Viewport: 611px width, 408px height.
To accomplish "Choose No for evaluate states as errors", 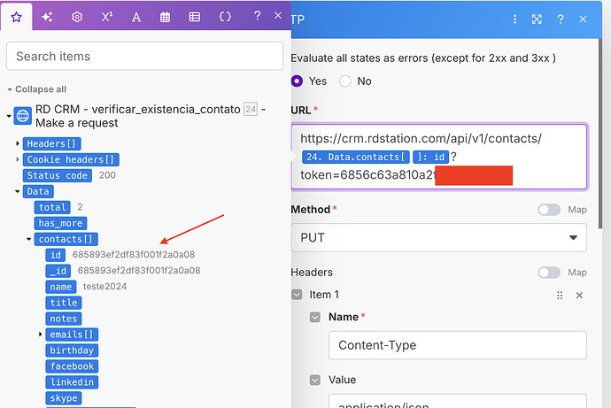I will click(x=345, y=81).
